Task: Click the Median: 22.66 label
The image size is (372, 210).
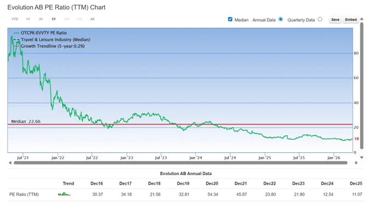Action: (26, 121)
